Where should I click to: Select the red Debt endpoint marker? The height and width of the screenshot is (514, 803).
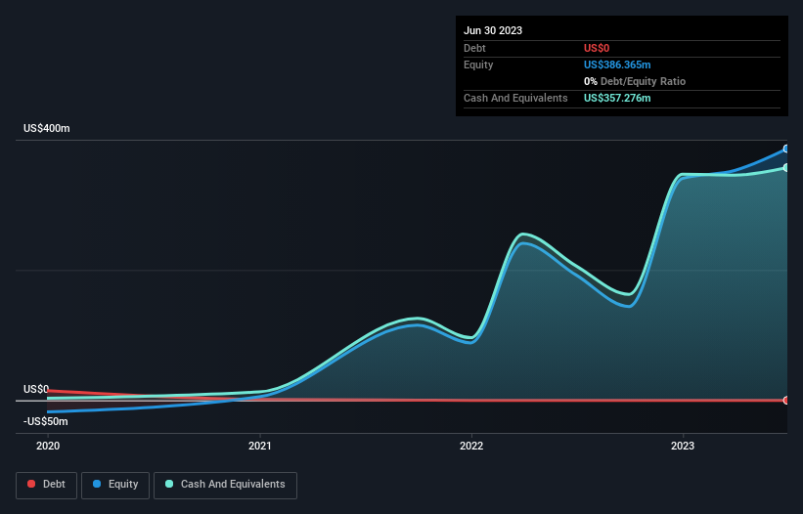coord(786,400)
